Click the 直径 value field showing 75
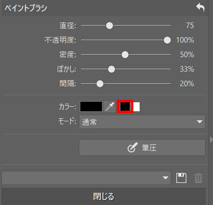The height and width of the screenshot is (205, 213). [190, 26]
